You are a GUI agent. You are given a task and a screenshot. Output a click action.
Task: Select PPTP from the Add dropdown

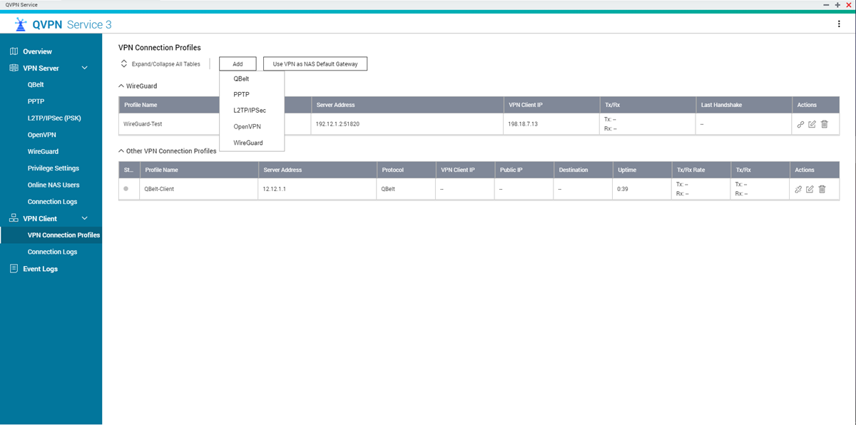(252, 95)
